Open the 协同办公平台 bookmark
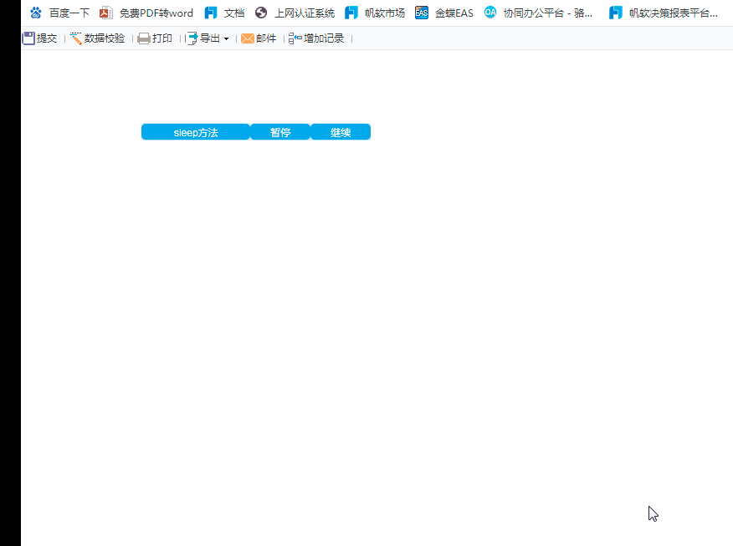 tap(538, 13)
